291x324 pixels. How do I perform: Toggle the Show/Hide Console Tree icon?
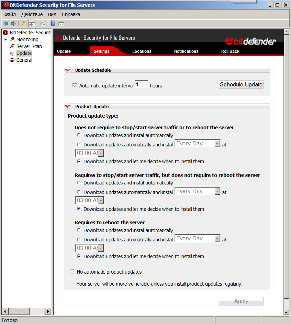tap(32, 24)
